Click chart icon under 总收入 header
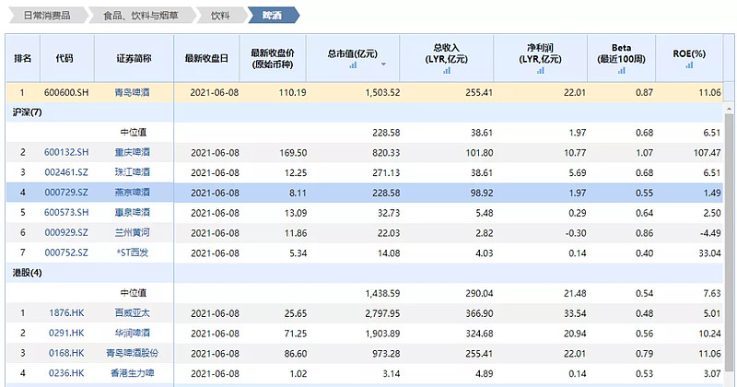737x387 pixels. point(447,70)
